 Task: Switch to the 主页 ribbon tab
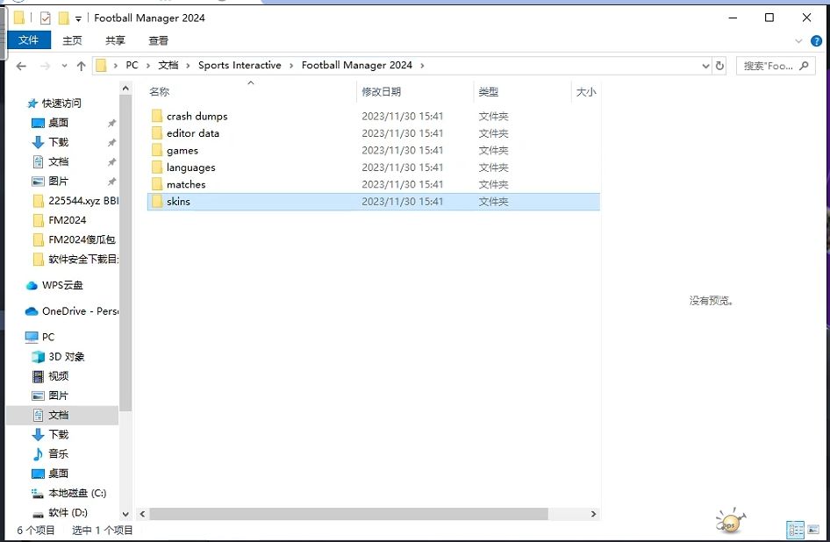coord(72,40)
